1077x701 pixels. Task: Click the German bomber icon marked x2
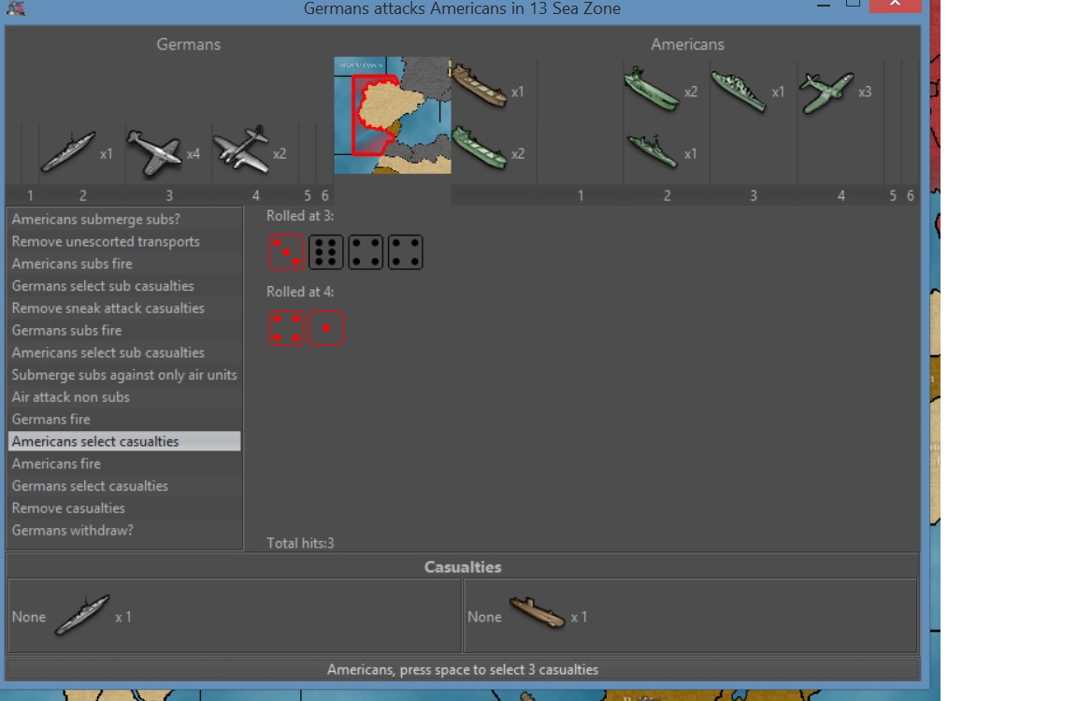pos(241,150)
